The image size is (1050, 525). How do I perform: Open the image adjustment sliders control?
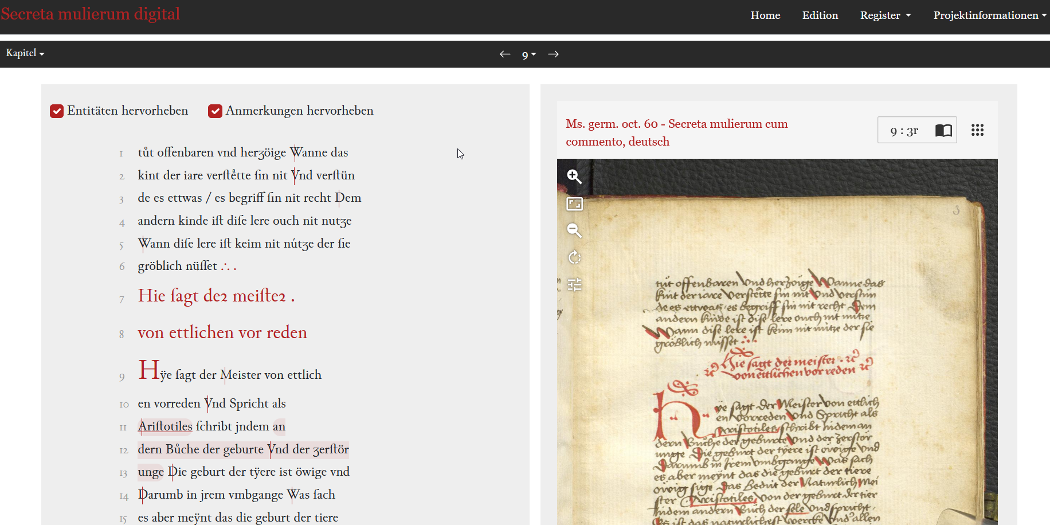tap(574, 284)
